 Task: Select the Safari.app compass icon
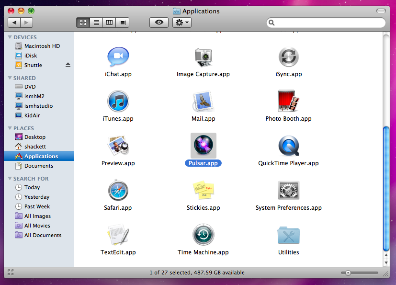pos(118,190)
